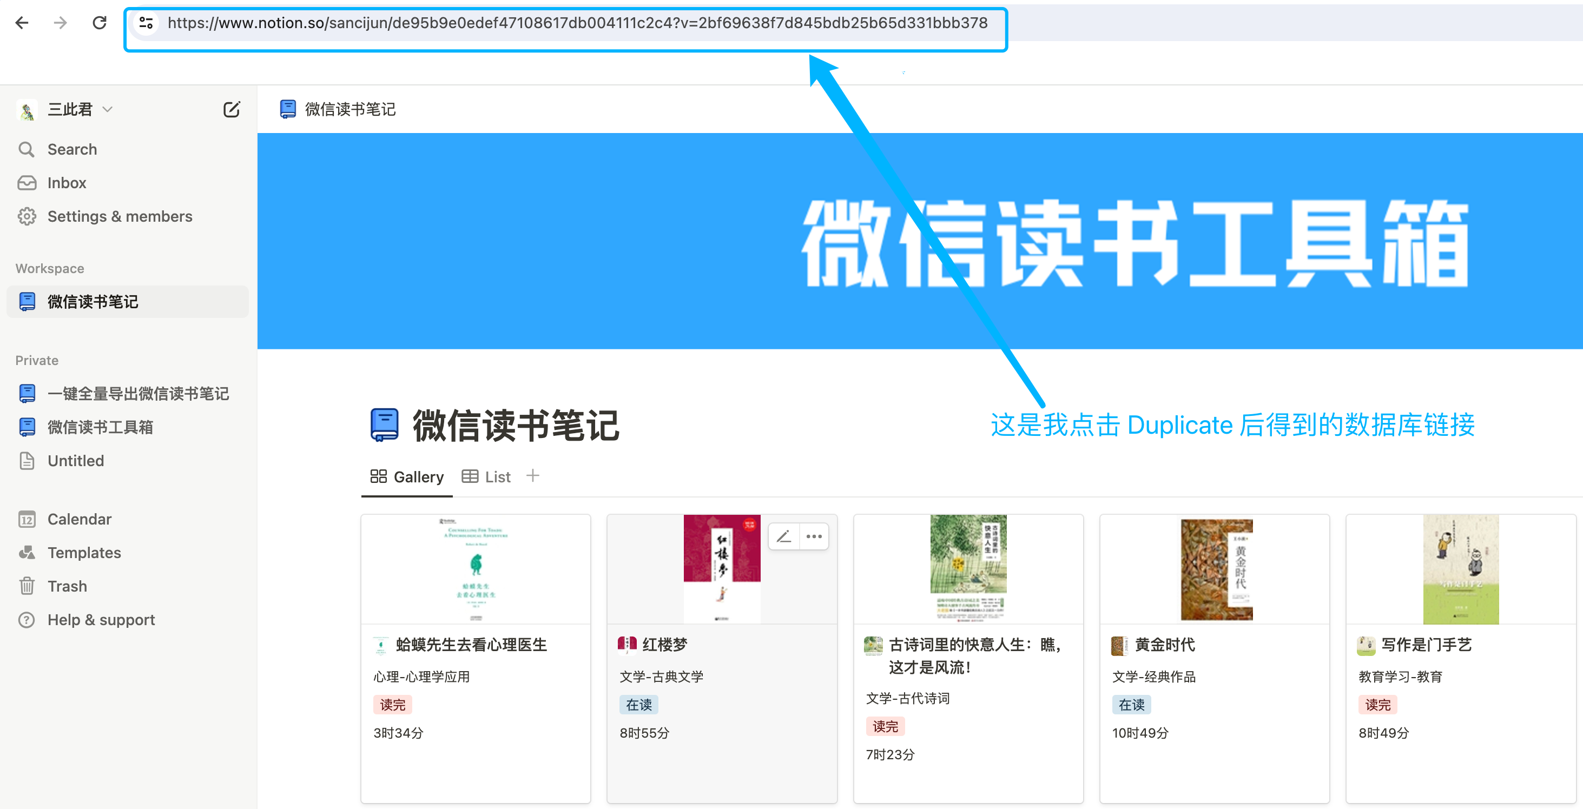Open the 写作是门手艺 cover thumbnail
The width and height of the screenshot is (1583, 809).
pyautogui.click(x=1461, y=569)
